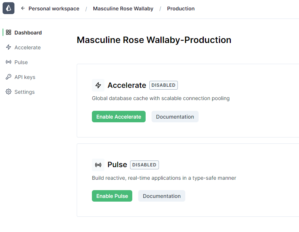The image size is (299, 232).
Task: Click the back arrow beside Personal workspace
Action: coord(23,9)
